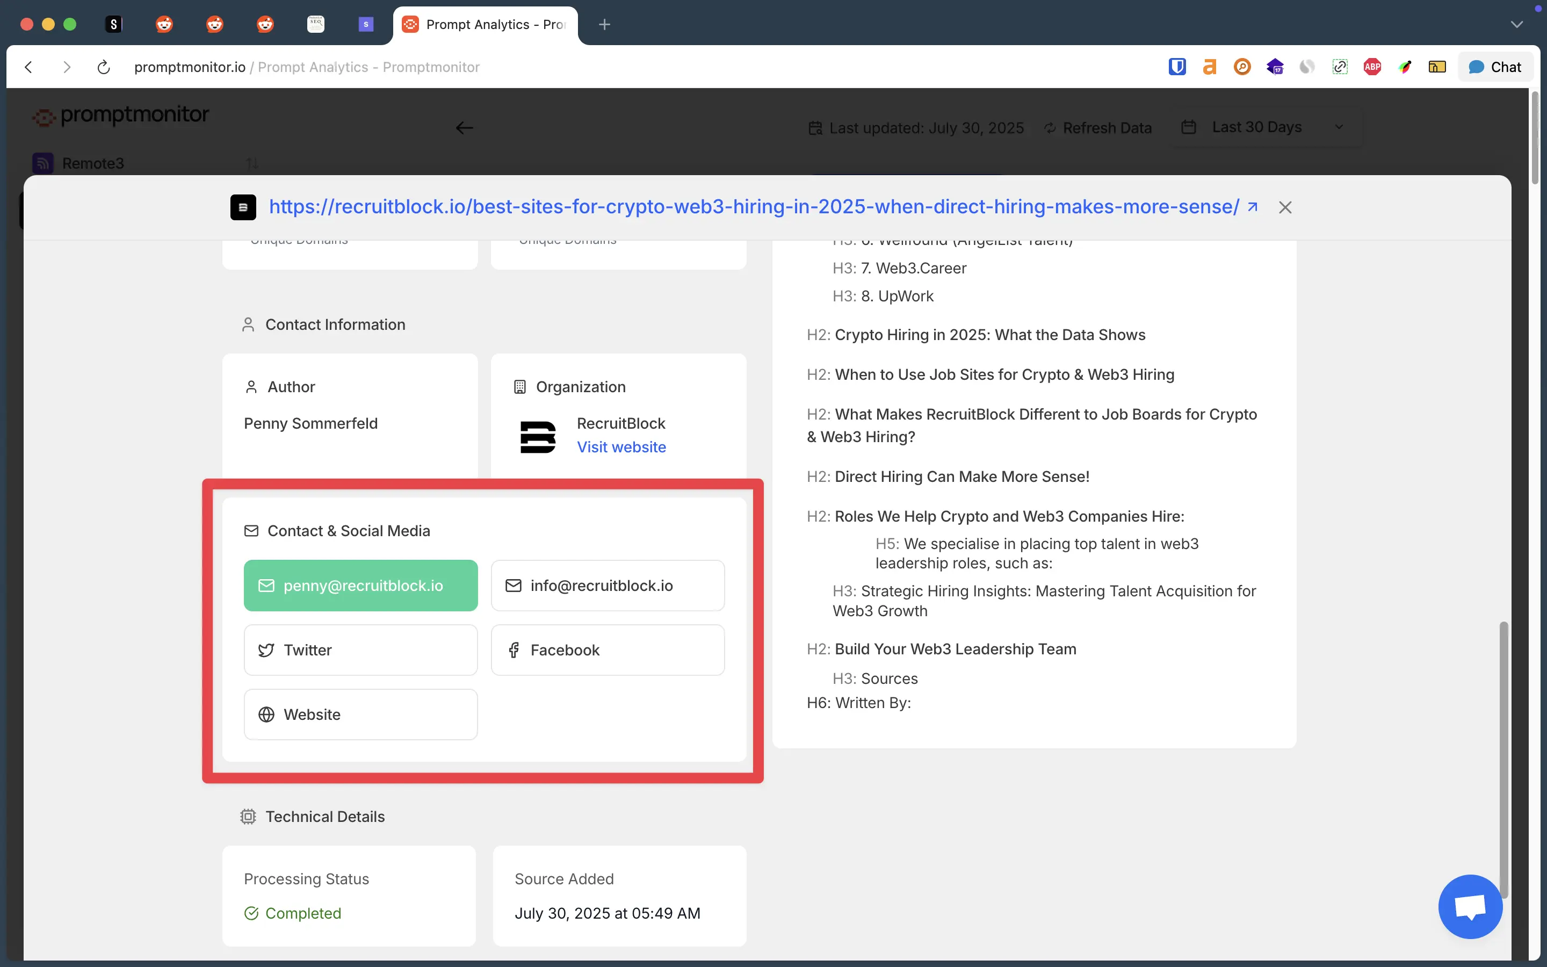Click the page scrollbar at far right
The height and width of the screenshot is (967, 1547).
(1535, 138)
